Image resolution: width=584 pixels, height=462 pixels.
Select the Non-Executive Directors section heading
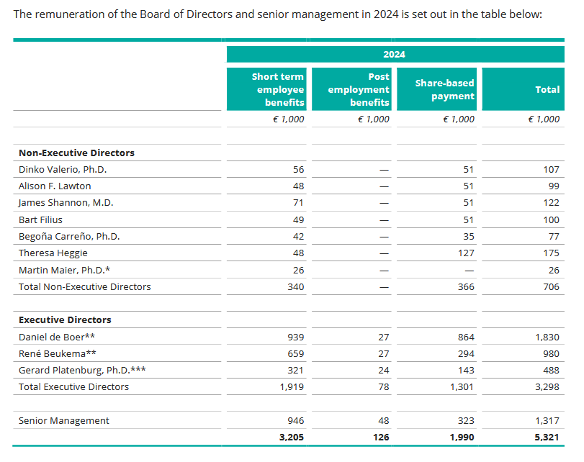pyautogui.click(x=76, y=153)
